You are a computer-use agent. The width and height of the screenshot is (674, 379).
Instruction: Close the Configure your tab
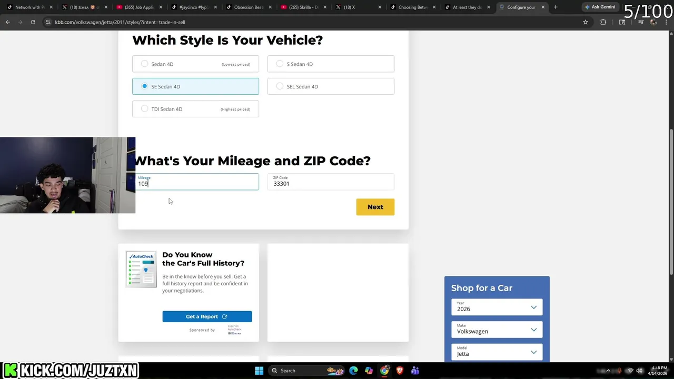point(543,7)
